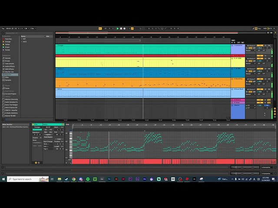Click the Size column header in the browser
Screen dimensions: 278x208
(x=49, y=36)
